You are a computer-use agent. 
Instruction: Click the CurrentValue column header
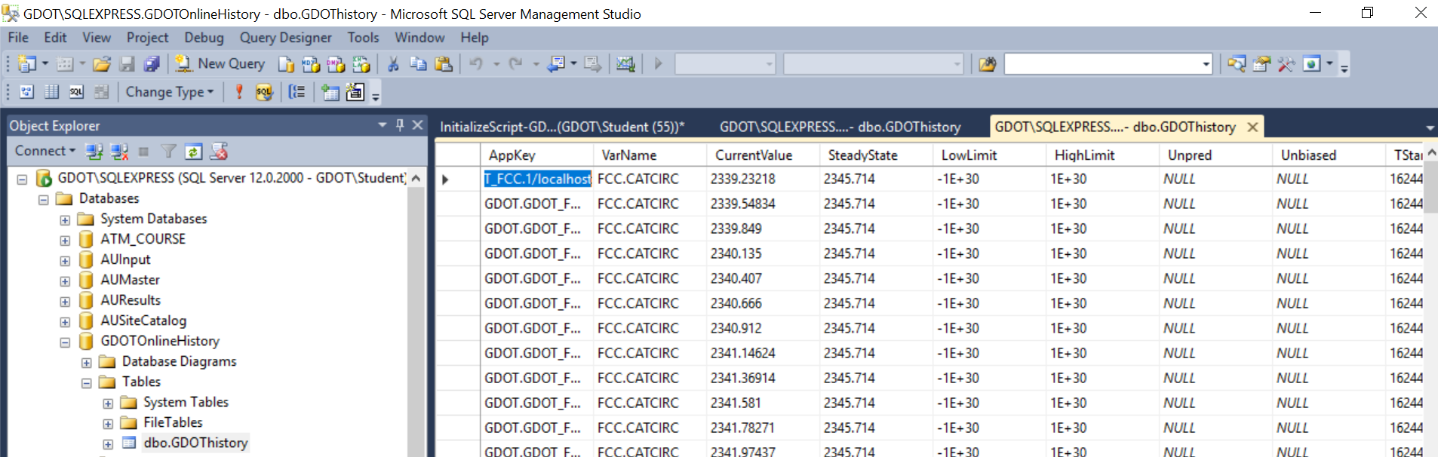tap(763, 155)
